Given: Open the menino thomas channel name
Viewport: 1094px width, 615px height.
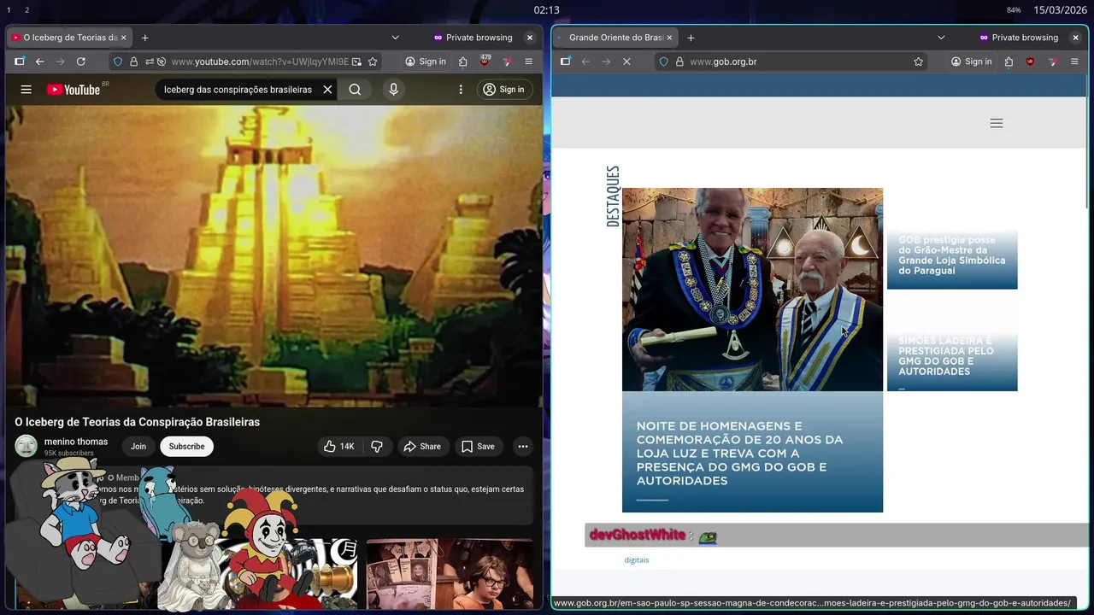Looking at the screenshot, I should 76,442.
